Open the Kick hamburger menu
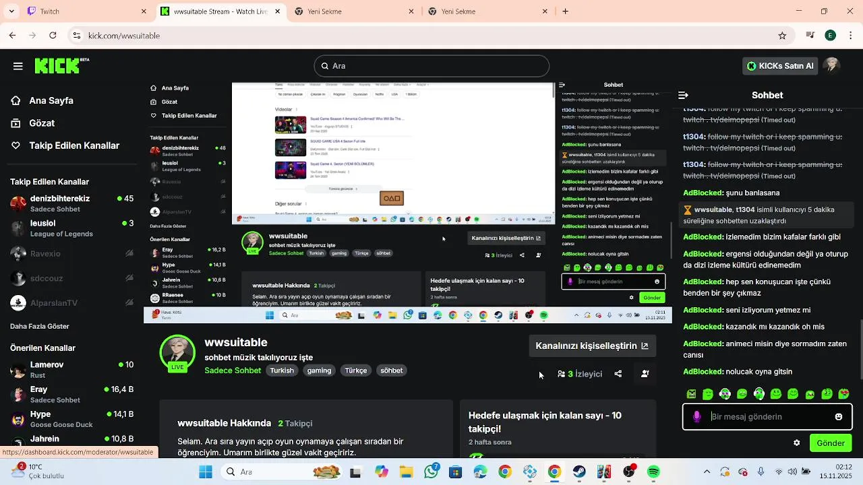The image size is (863, 485). [18, 66]
